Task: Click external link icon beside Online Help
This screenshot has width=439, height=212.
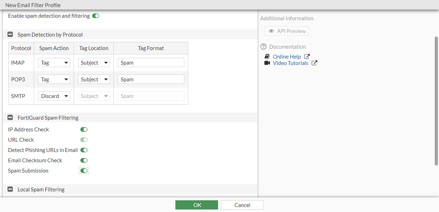Action: coord(307,56)
